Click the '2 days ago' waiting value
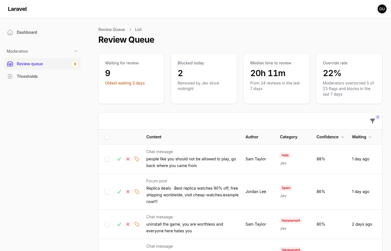 tap(362, 224)
